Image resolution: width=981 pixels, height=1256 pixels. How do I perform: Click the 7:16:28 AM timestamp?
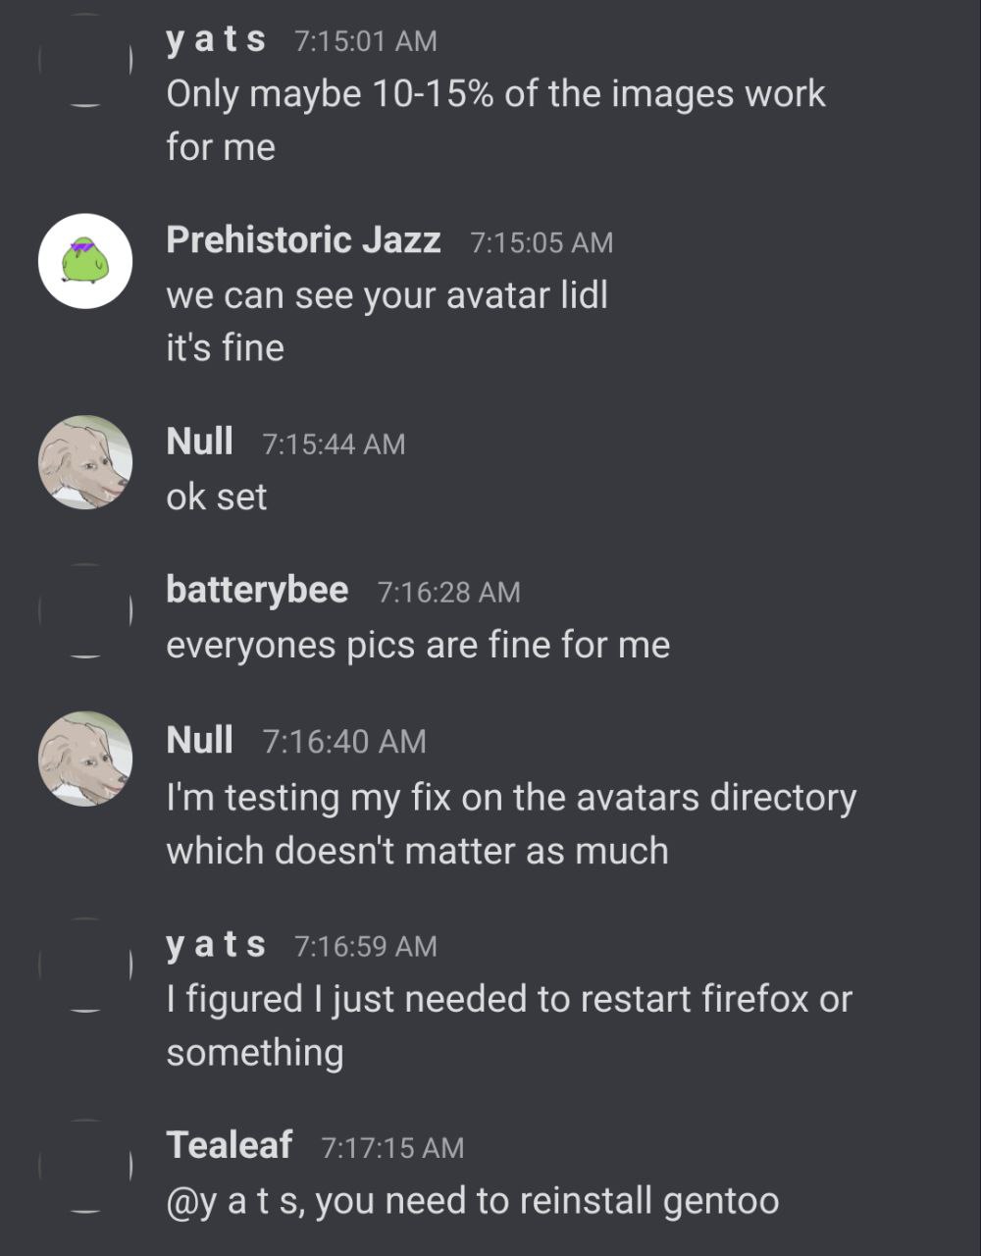click(448, 592)
